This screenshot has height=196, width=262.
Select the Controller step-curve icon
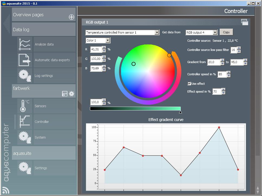coord(25,122)
